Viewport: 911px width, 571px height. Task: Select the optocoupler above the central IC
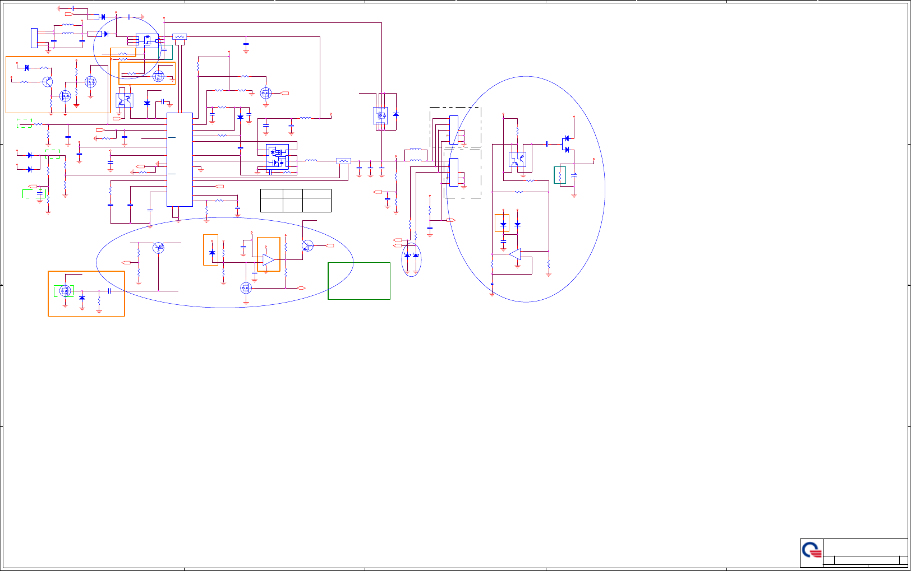pos(124,100)
